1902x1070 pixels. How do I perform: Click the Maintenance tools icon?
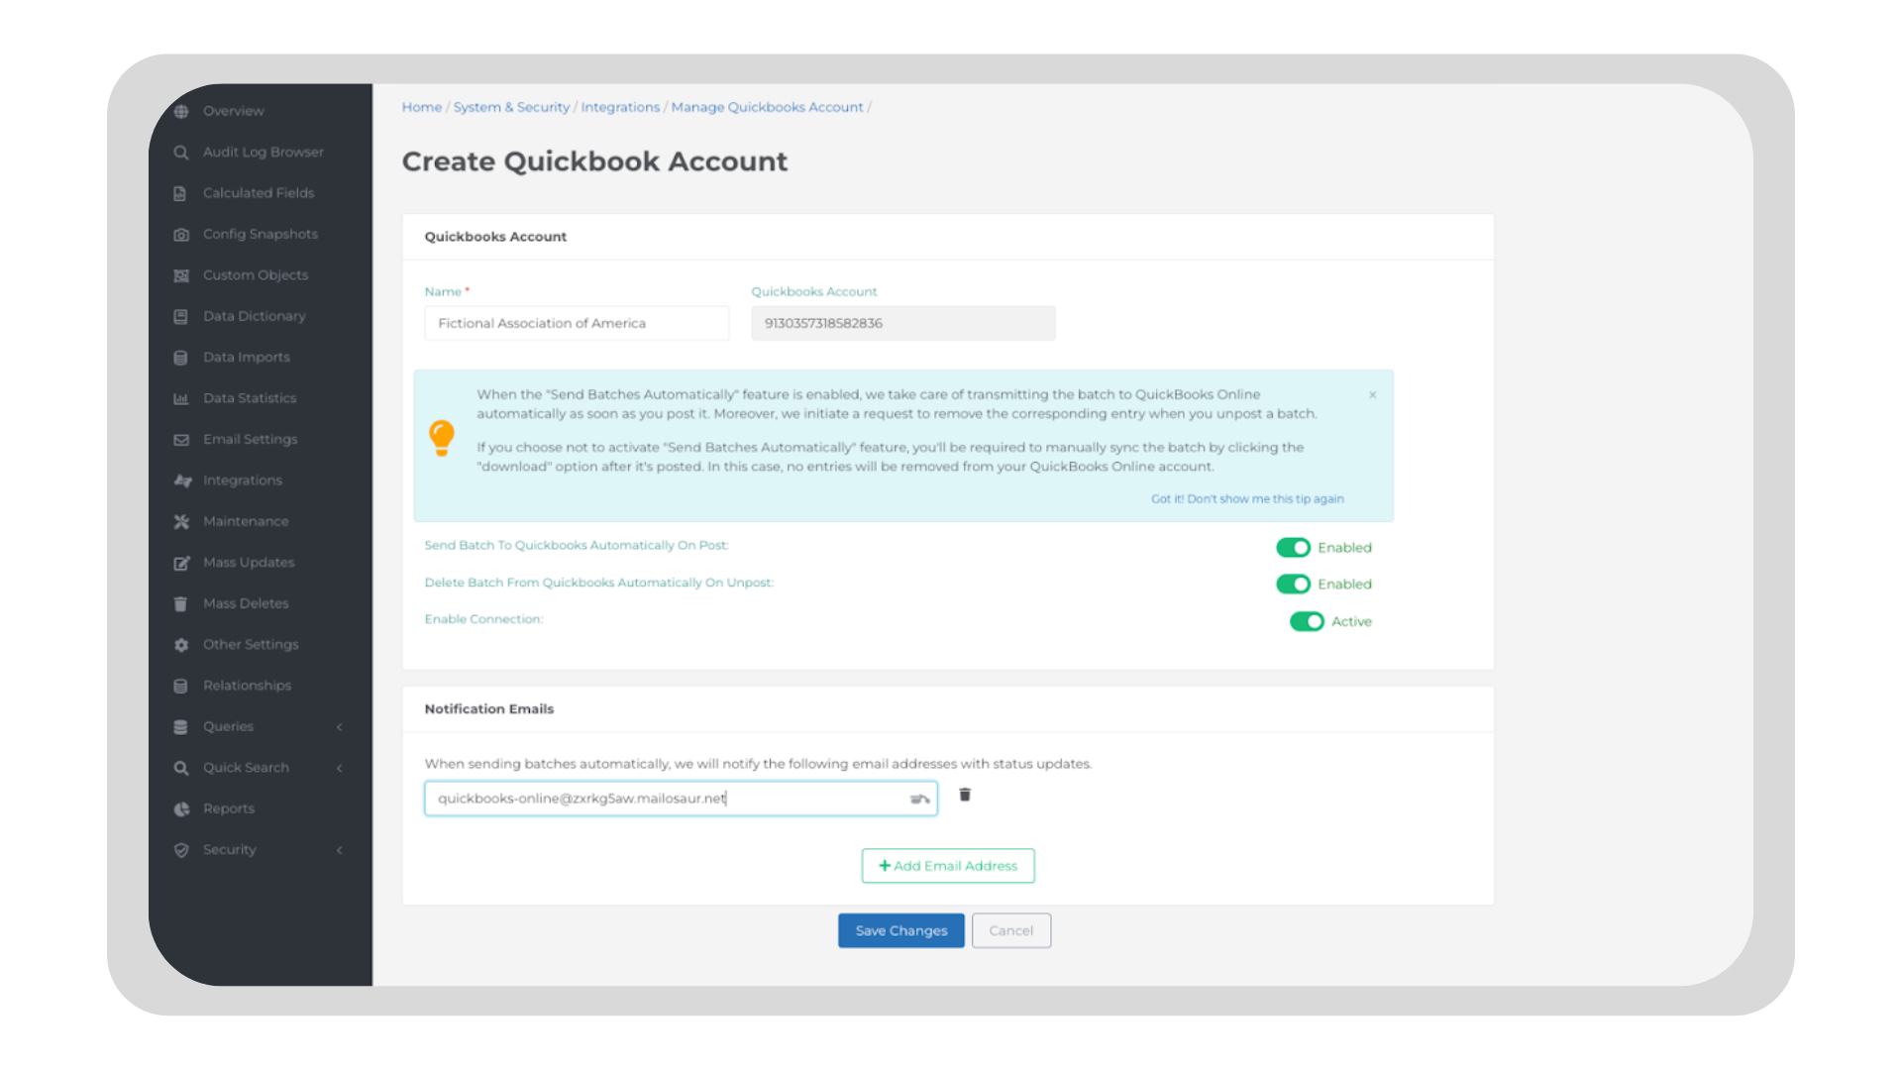(181, 522)
